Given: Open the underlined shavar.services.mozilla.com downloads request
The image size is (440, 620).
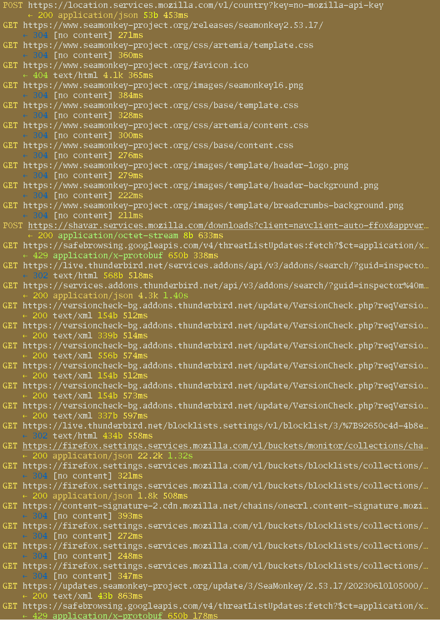Looking at the screenshot, I should pos(228,225).
